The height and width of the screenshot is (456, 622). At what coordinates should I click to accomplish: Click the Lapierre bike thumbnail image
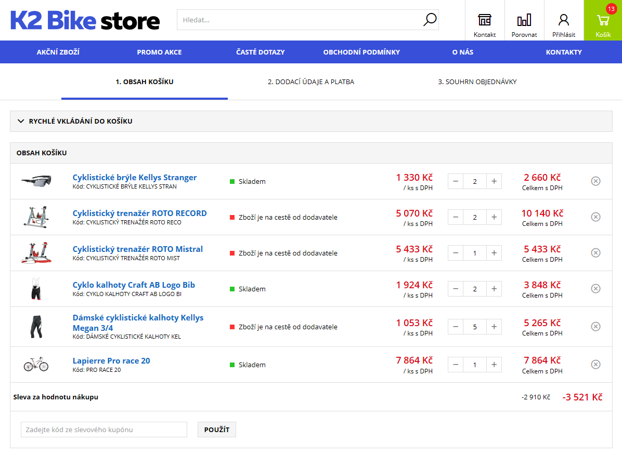(36, 365)
